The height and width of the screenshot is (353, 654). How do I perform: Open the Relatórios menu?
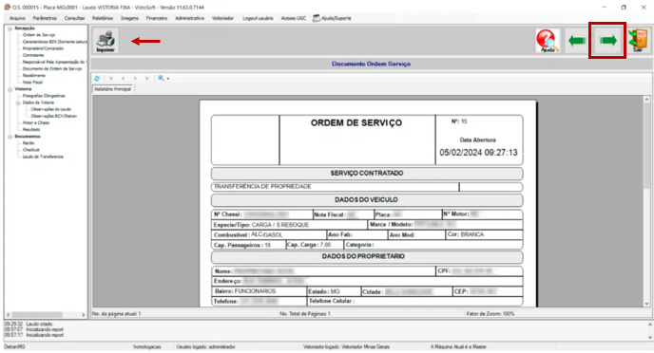[x=103, y=18]
